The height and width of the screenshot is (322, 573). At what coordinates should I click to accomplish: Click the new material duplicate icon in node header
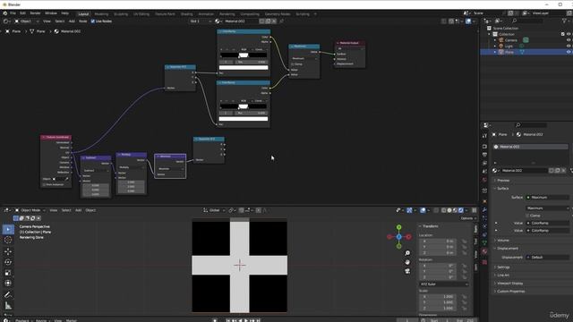pos(268,21)
